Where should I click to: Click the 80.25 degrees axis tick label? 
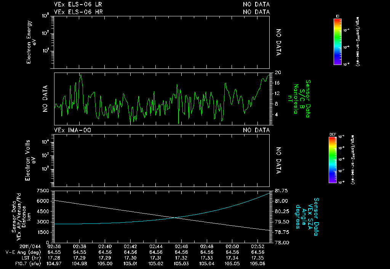click(282, 212)
